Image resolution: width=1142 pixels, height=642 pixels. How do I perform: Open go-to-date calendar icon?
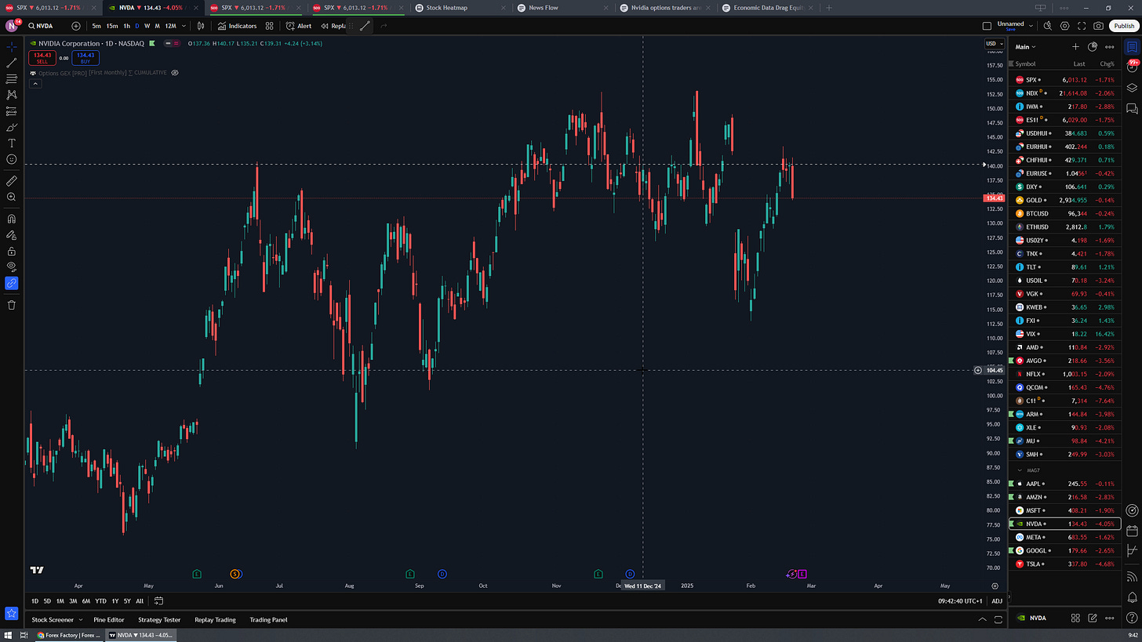pos(158,601)
